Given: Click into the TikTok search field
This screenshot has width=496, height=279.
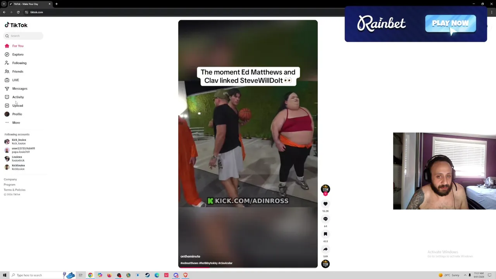Looking at the screenshot, I should tap(24, 36).
